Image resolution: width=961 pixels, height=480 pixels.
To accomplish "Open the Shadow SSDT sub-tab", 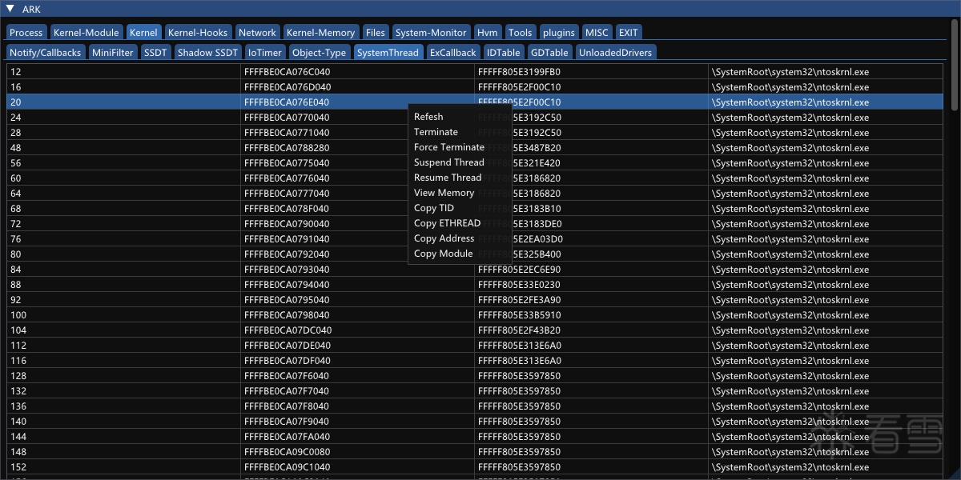I will (x=207, y=52).
